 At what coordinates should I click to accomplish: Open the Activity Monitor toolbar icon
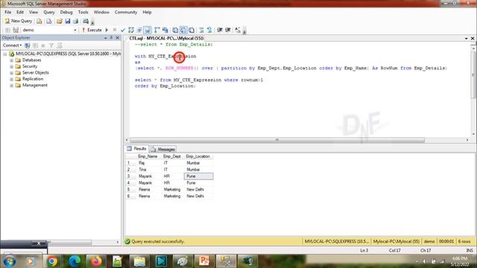click(86, 21)
